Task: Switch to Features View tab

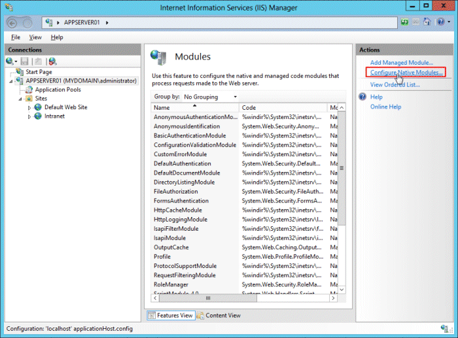Action: tap(171, 315)
